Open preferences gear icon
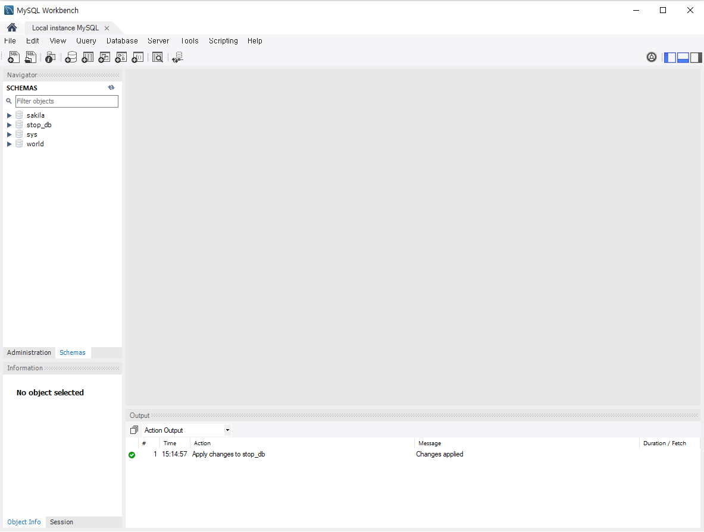 pos(652,57)
